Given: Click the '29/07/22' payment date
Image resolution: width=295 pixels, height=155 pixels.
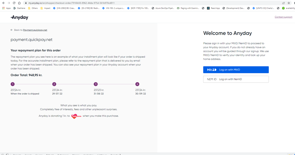Looking at the screenshot, I should point(57,94).
